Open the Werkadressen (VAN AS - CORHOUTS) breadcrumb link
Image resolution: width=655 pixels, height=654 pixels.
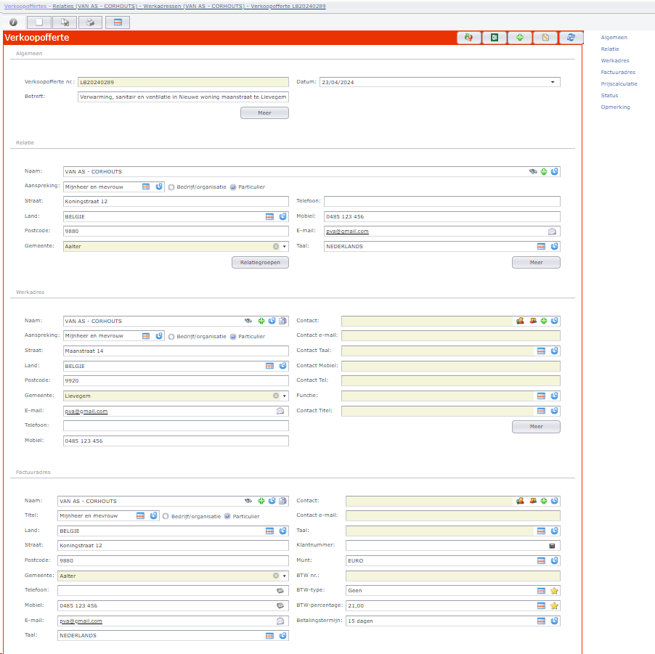click(195, 7)
